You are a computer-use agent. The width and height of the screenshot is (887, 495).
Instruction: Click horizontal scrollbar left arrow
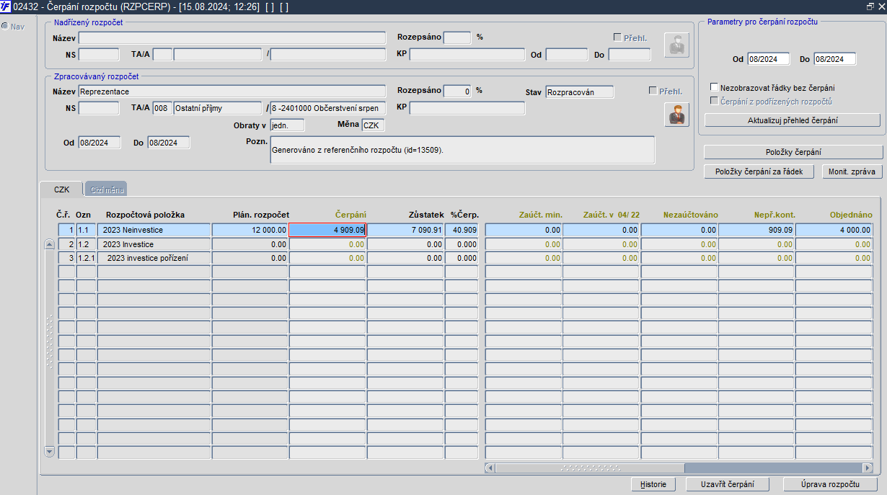(490, 468)
